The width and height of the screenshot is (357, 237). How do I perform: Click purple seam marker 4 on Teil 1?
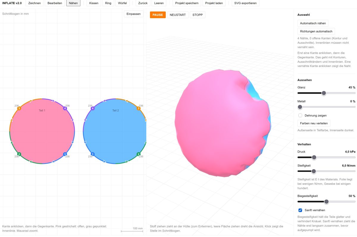click(65, 109)
